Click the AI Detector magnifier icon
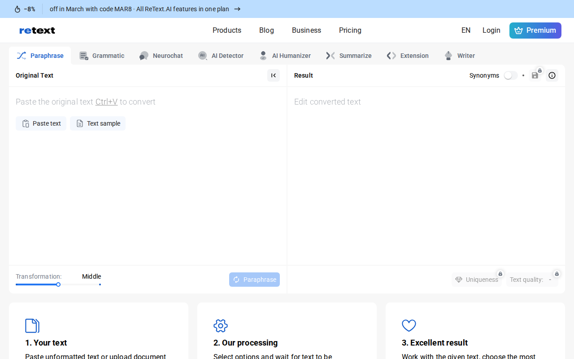 tap(203, 56)
